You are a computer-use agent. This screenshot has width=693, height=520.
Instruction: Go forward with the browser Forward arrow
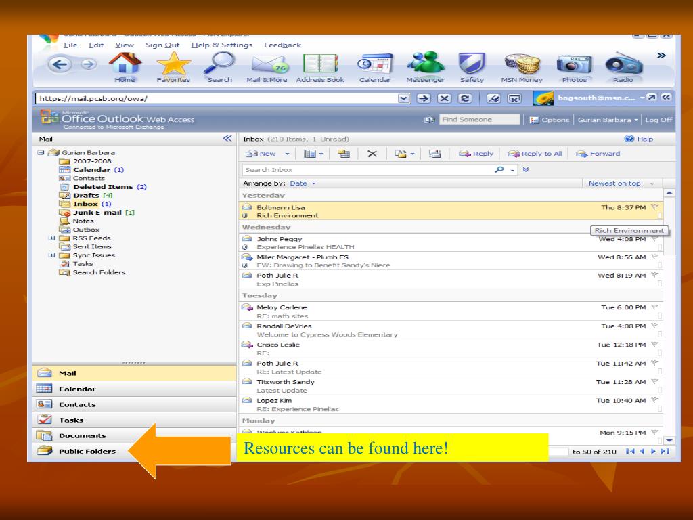click(89, 64)
